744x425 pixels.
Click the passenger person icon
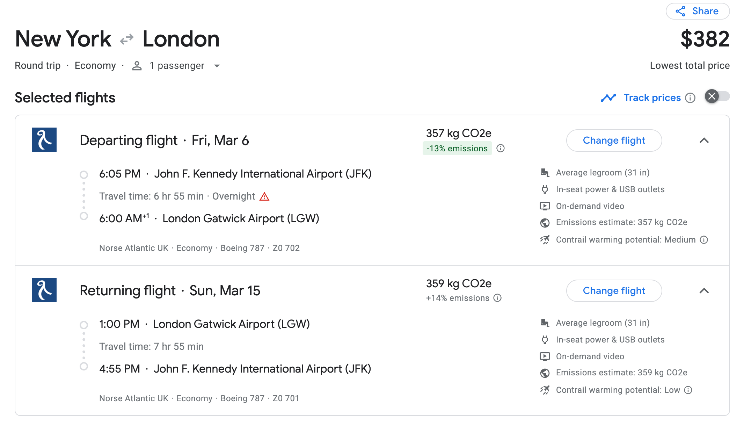[x=137, y=66]
